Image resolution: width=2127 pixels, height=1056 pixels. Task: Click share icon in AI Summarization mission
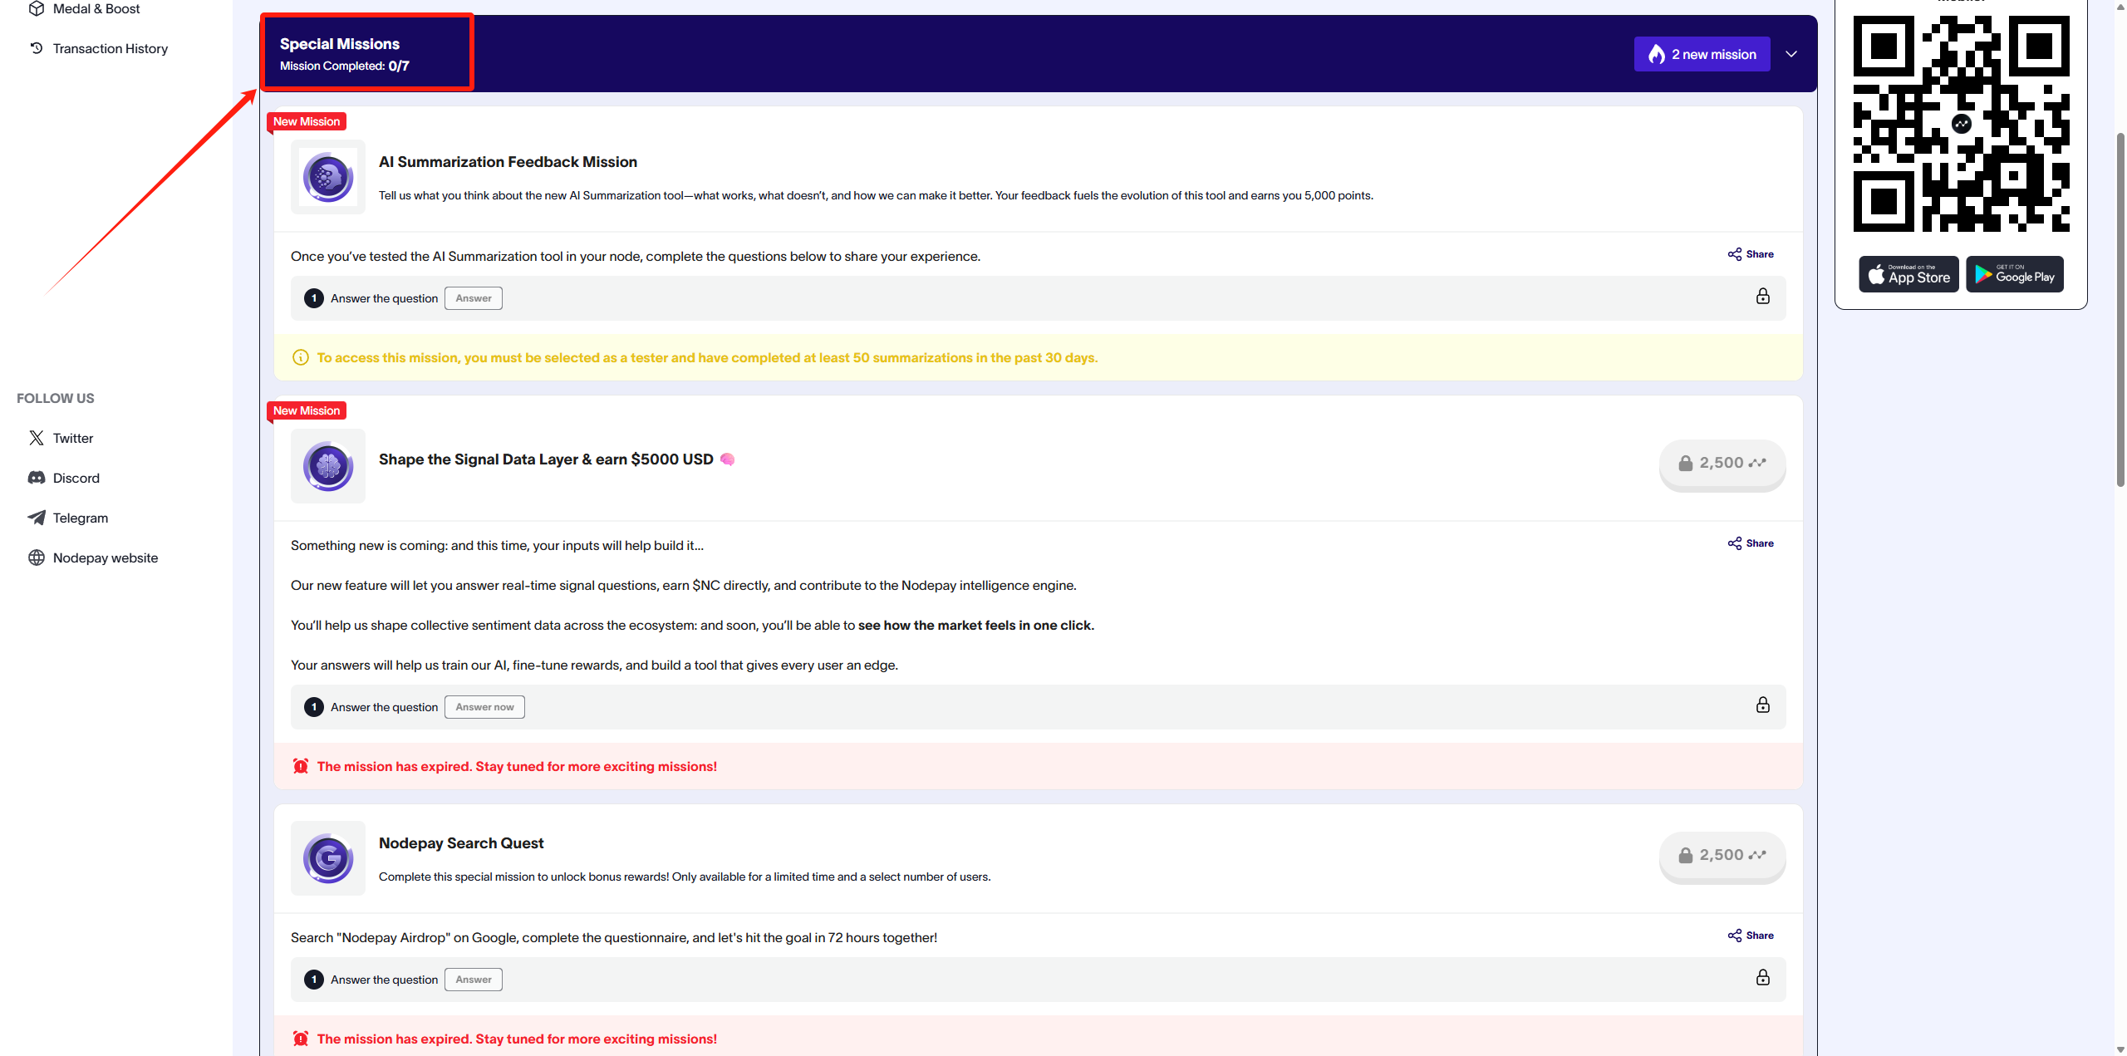(1735, 254)
